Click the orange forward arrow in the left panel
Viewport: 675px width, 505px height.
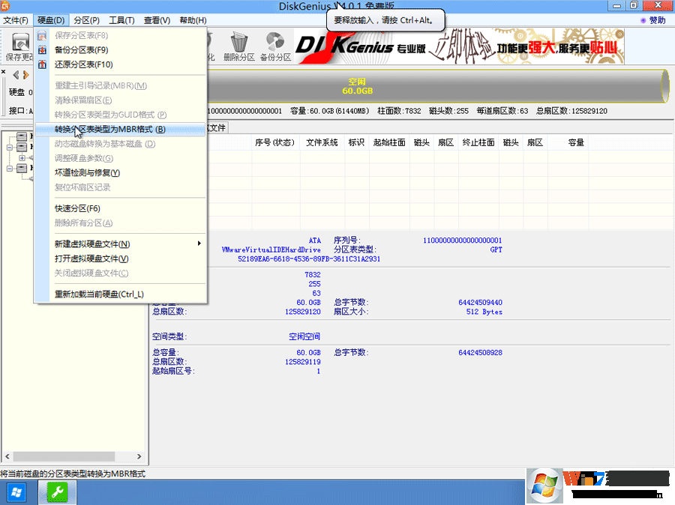click(25, 75)
